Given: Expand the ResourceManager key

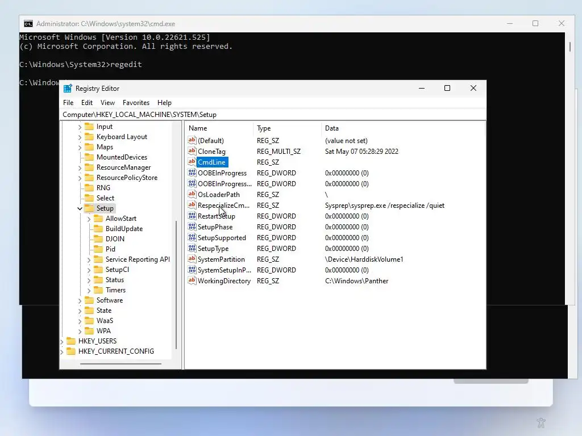Looking at the screenshot, I should (80, 167).
